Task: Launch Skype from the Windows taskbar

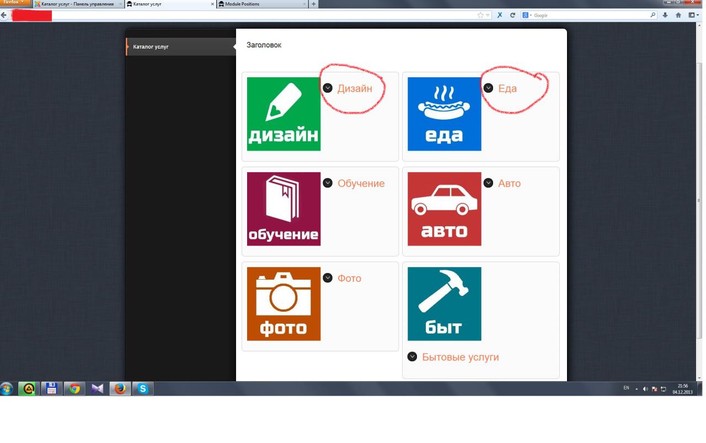Action: (143, 389)
